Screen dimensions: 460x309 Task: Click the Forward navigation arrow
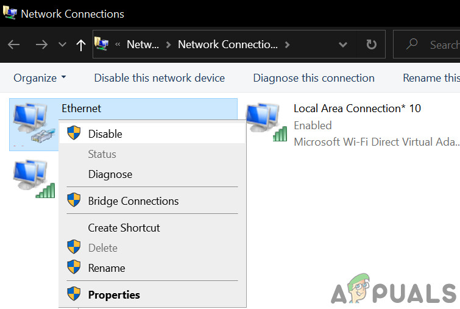pos(41,44)
